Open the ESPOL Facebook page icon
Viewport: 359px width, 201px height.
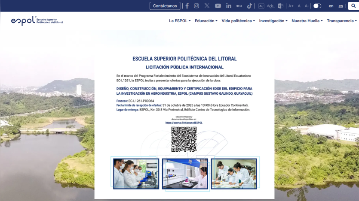187,6
